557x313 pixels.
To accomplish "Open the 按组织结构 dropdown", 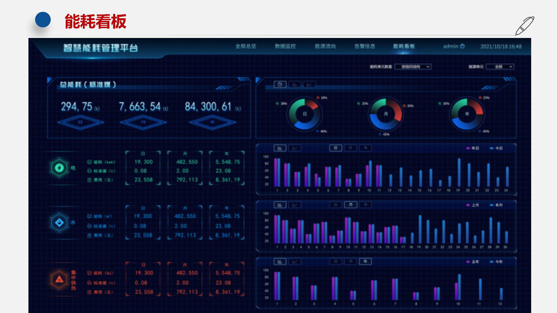I will pyautogui.click(x=413, y=67).
